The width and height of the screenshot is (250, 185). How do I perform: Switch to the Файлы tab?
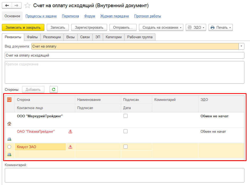[32, 37]
